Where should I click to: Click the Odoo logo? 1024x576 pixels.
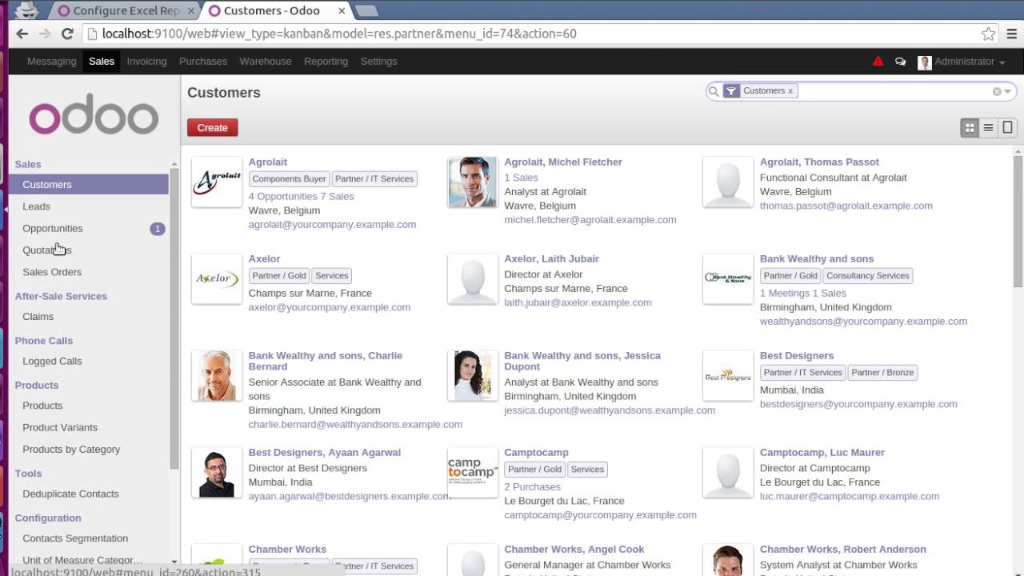click(x=94, y=114)
